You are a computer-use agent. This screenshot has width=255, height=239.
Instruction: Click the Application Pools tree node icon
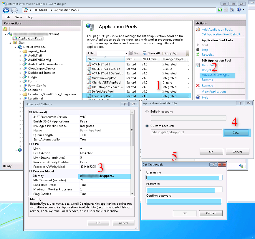(15, 38)
